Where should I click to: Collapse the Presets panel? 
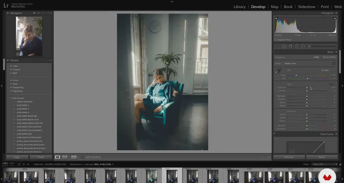(x=8, y=61)
